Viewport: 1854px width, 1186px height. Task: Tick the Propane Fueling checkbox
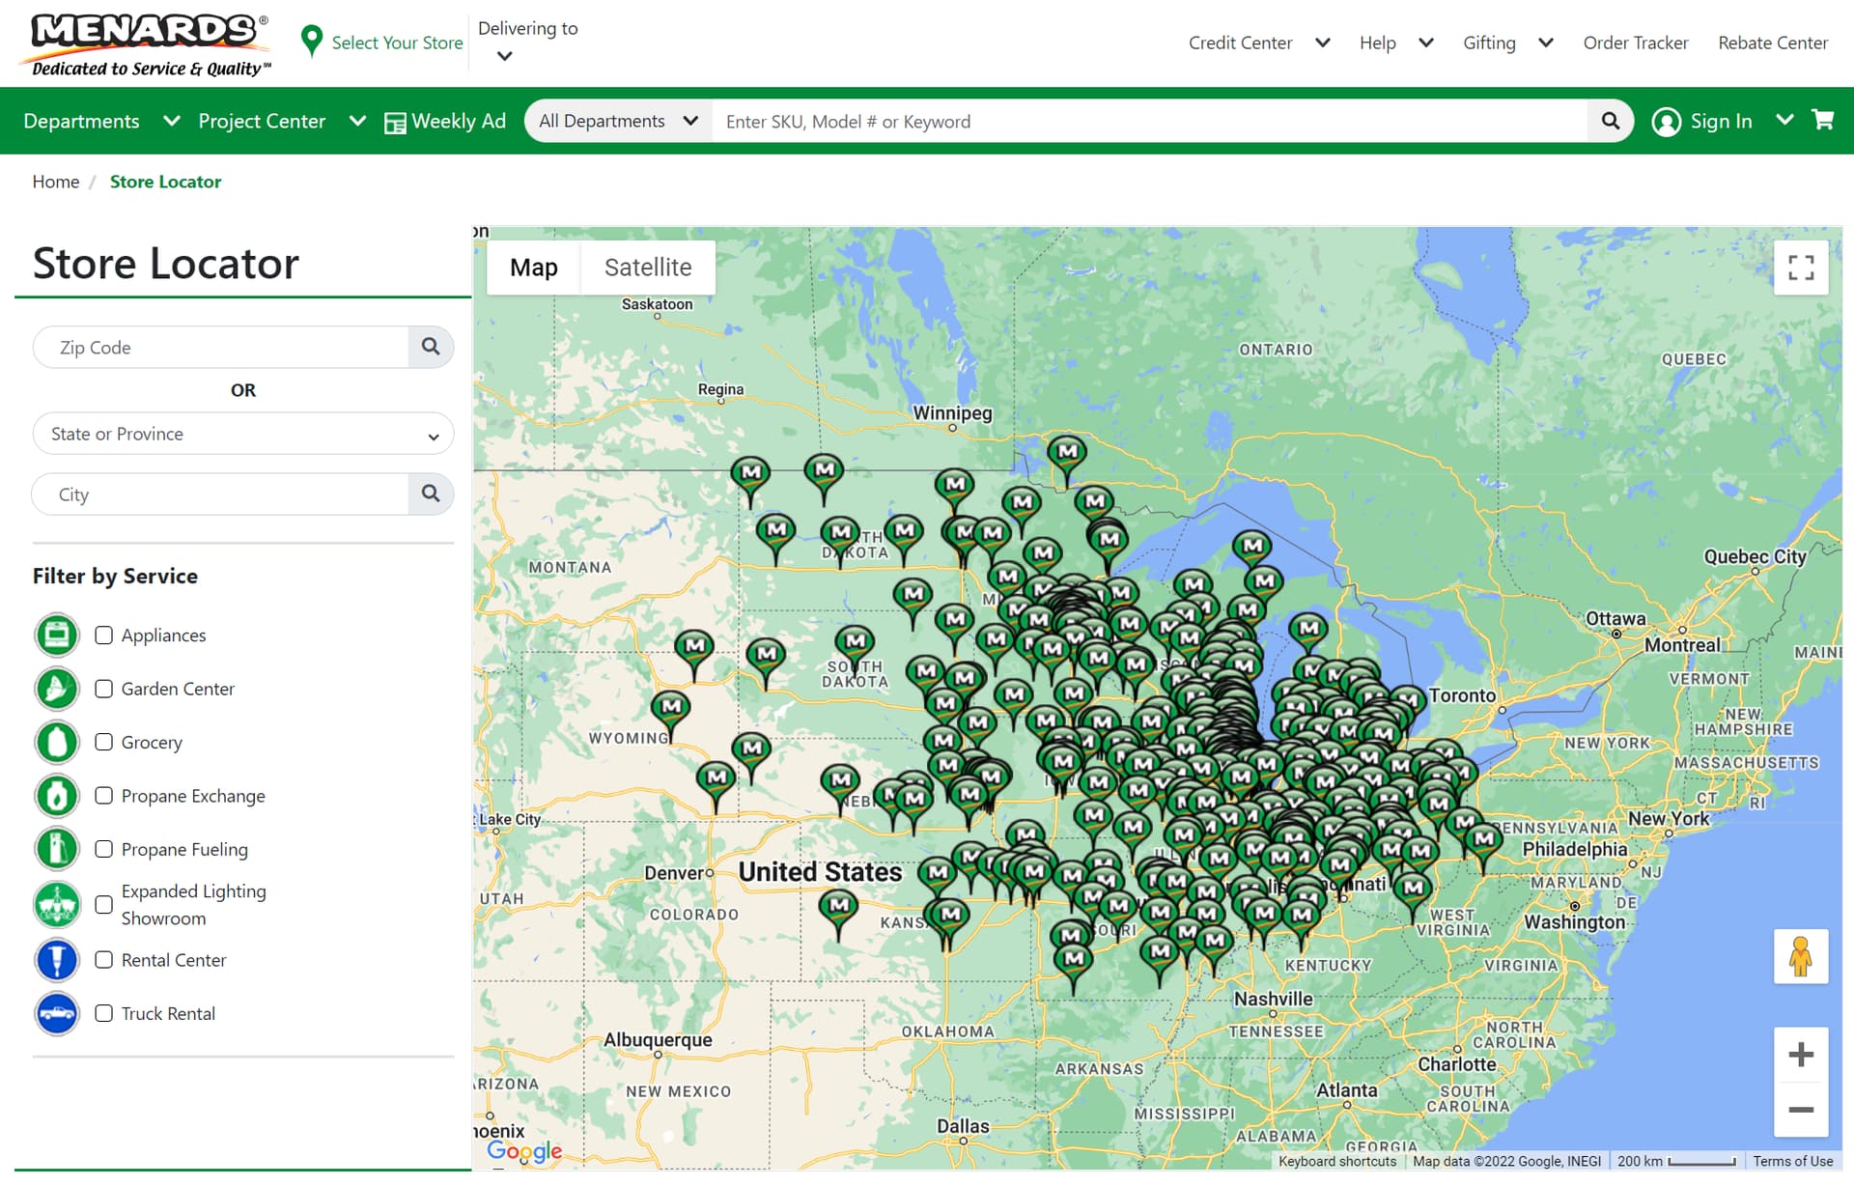pyautogui.click(x=104, y=849)
